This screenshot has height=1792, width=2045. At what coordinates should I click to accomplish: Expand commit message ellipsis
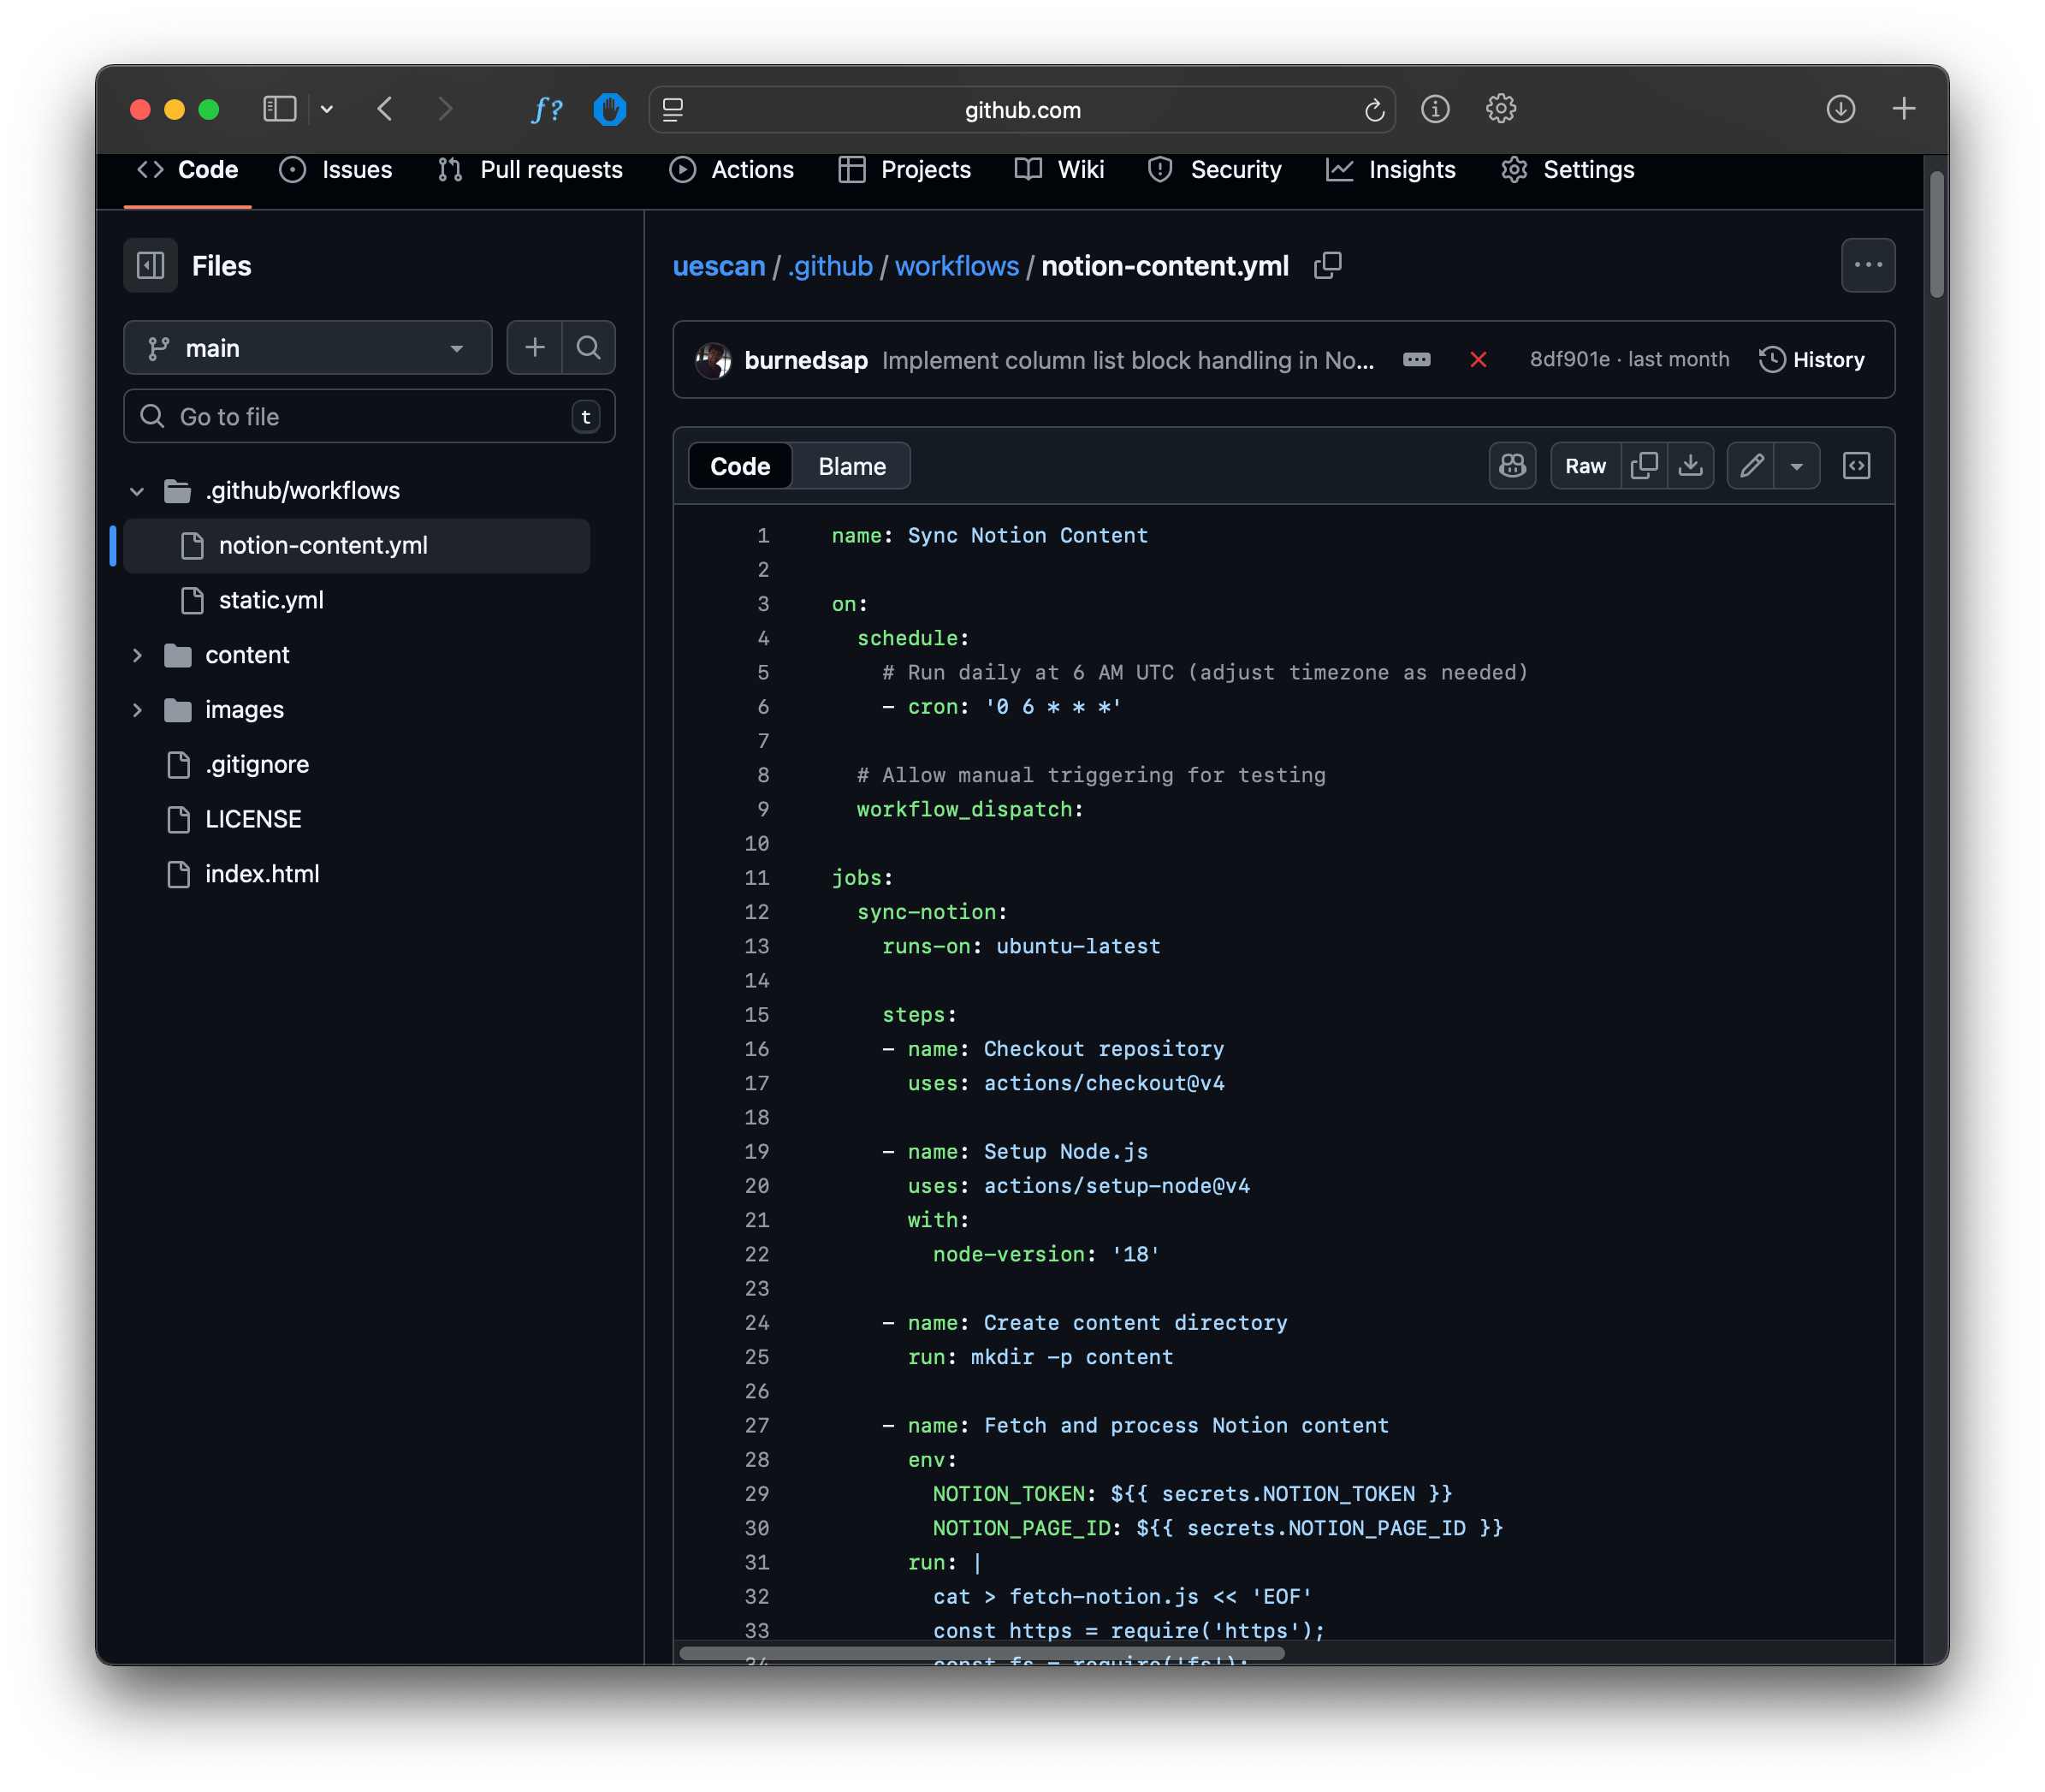[x=1416, y=360]
